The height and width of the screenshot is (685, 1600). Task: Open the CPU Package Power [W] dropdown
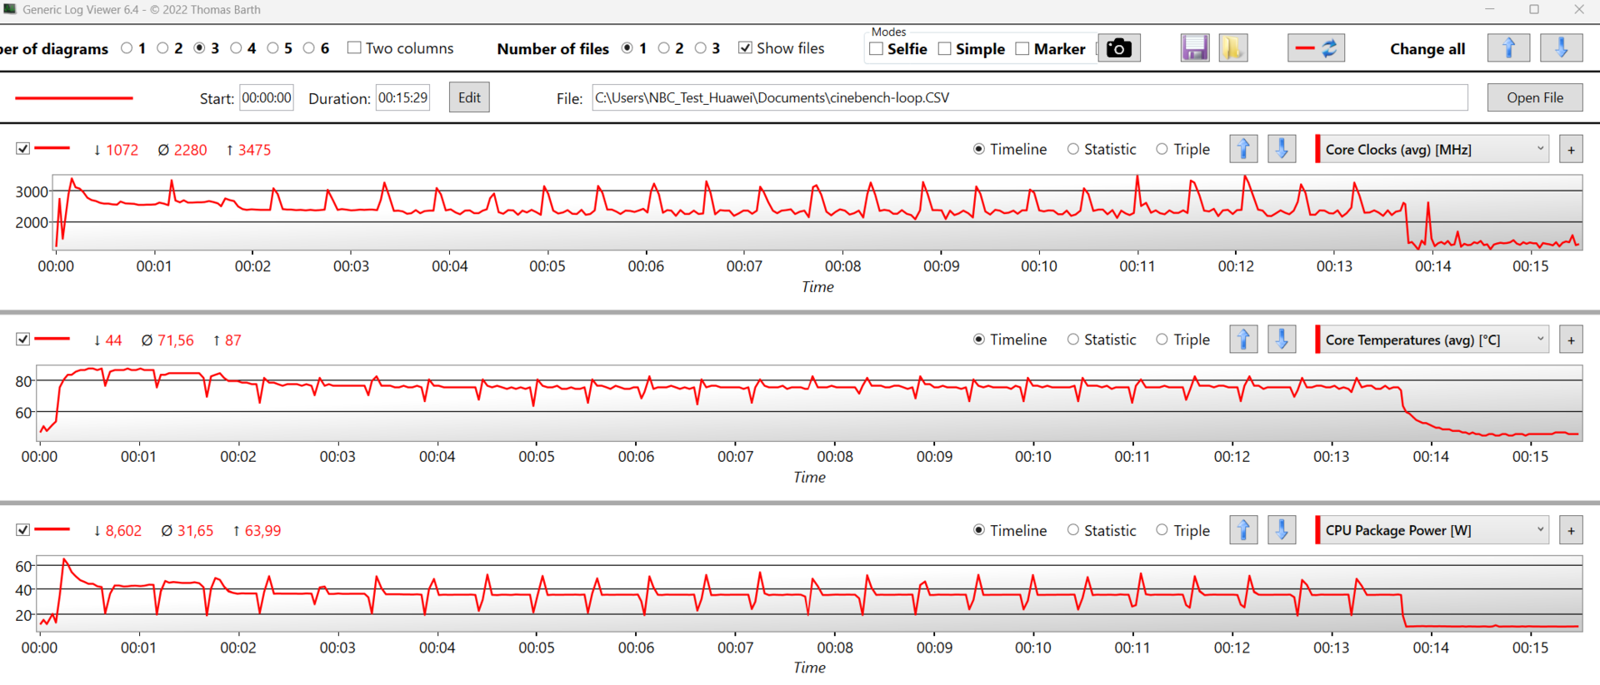pos(1432,531)
